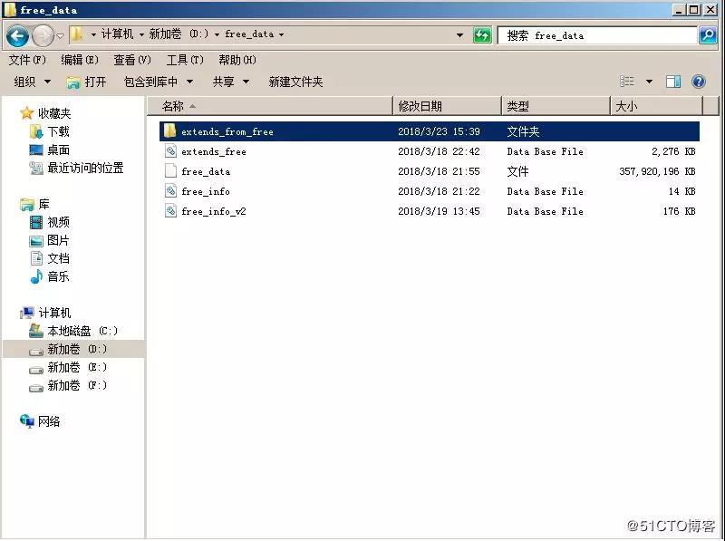Click the folder icon in address bar
Viewport: 725px width, 541px height.
76,34
